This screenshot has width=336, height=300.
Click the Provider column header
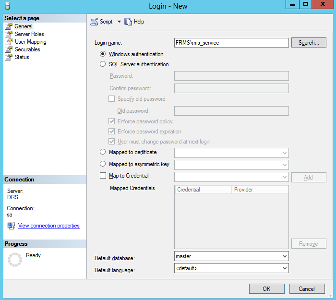click(260, 190)
